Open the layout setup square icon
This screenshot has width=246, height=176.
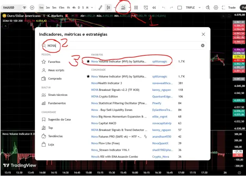pyautogui.click(x=179, y=7)
